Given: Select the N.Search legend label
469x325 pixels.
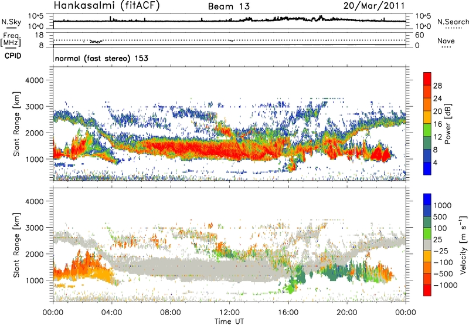Looking at the screenshot, I should [453, 22].
